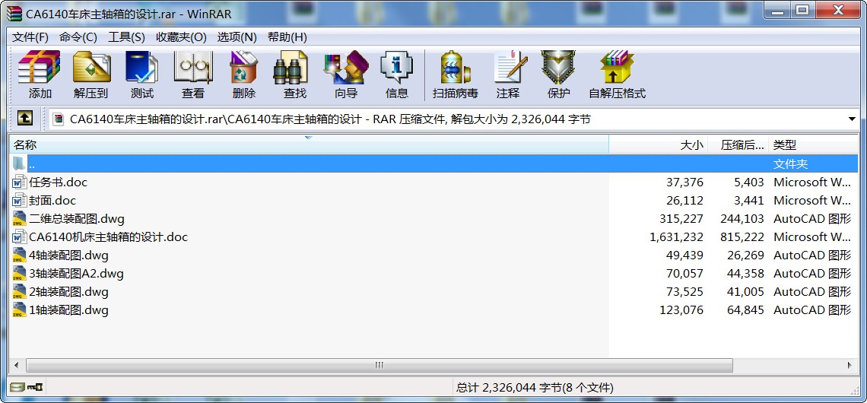Viewport: 867px width, 403px height.
Task: Click the size value 123,076
Action: tap(681, 309)
